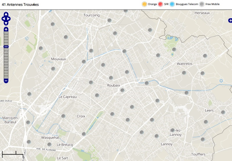The height and width of the screenshot is (161, 232).
Task: Zoom in with the plus button above the slider
Action: click(6, 29)
